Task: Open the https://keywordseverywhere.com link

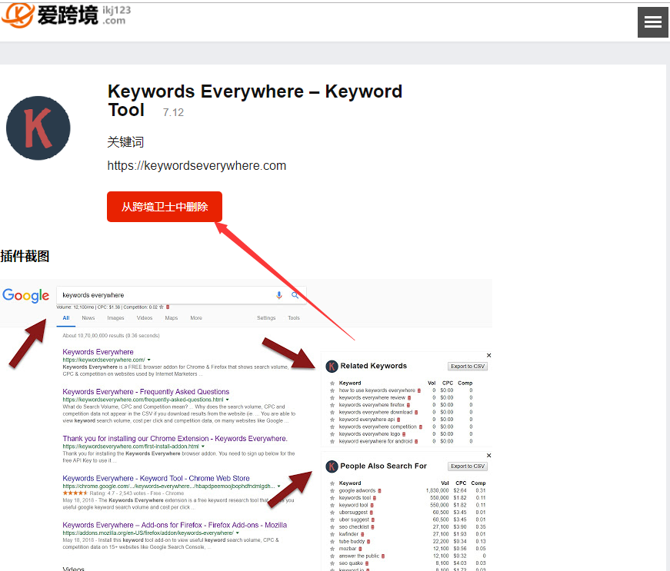Action: pyautogui.click(x=197, y=165)
